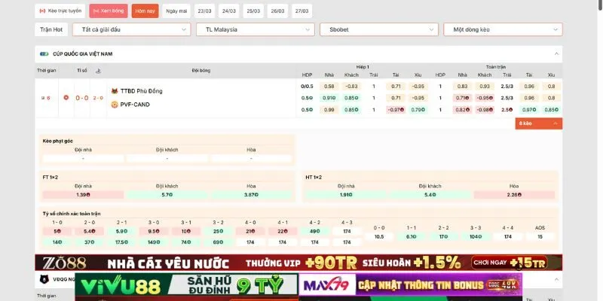Select the Ngày mai date tab
603x301 pixels.
point(176,11)
